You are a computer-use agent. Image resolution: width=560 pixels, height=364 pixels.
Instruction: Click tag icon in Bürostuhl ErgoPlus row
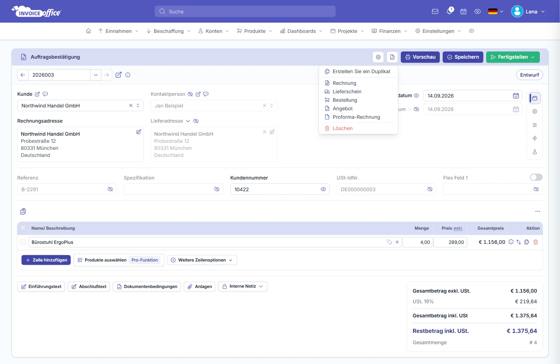click(389, 242)
